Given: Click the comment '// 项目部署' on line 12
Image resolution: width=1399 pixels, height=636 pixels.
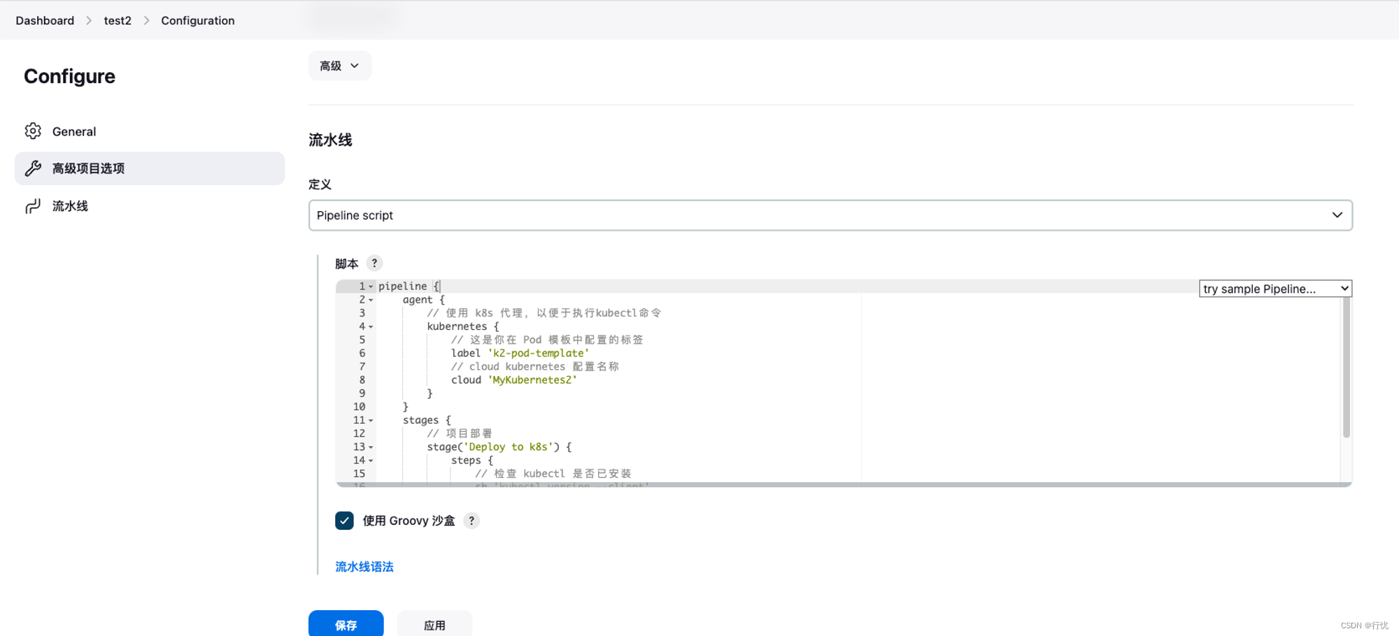Looking at the screenshot, I should [x=460, y=434].
